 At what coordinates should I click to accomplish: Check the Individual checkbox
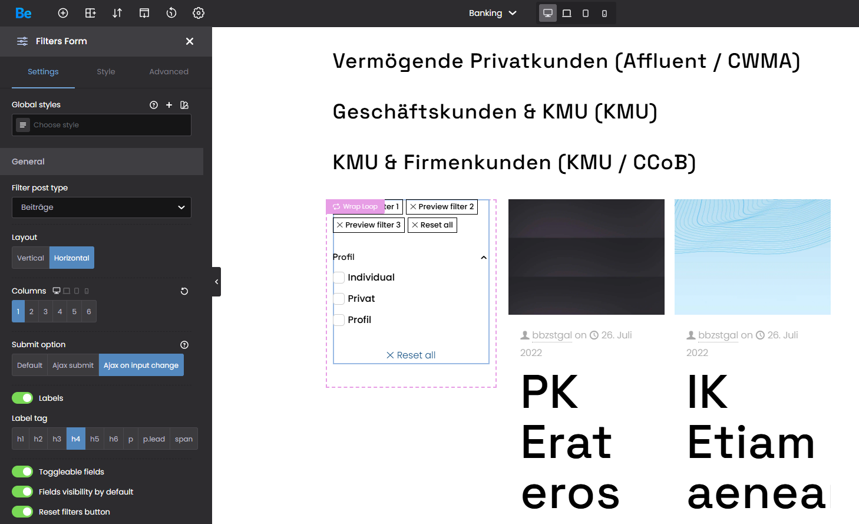[x=339, y=278]
